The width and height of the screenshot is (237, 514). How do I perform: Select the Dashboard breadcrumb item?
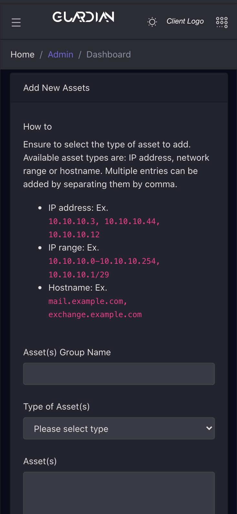click(108, 54)
